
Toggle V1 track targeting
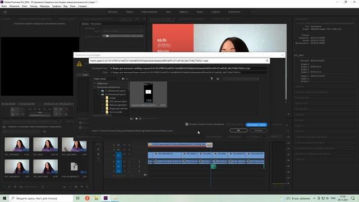tap(118, 155)
